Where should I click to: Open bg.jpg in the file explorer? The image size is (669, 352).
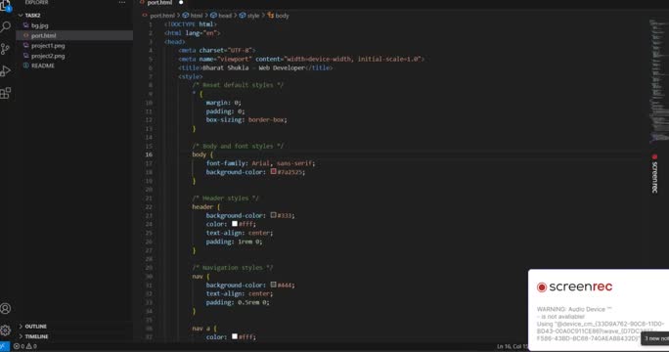click(x=40, y=25)
